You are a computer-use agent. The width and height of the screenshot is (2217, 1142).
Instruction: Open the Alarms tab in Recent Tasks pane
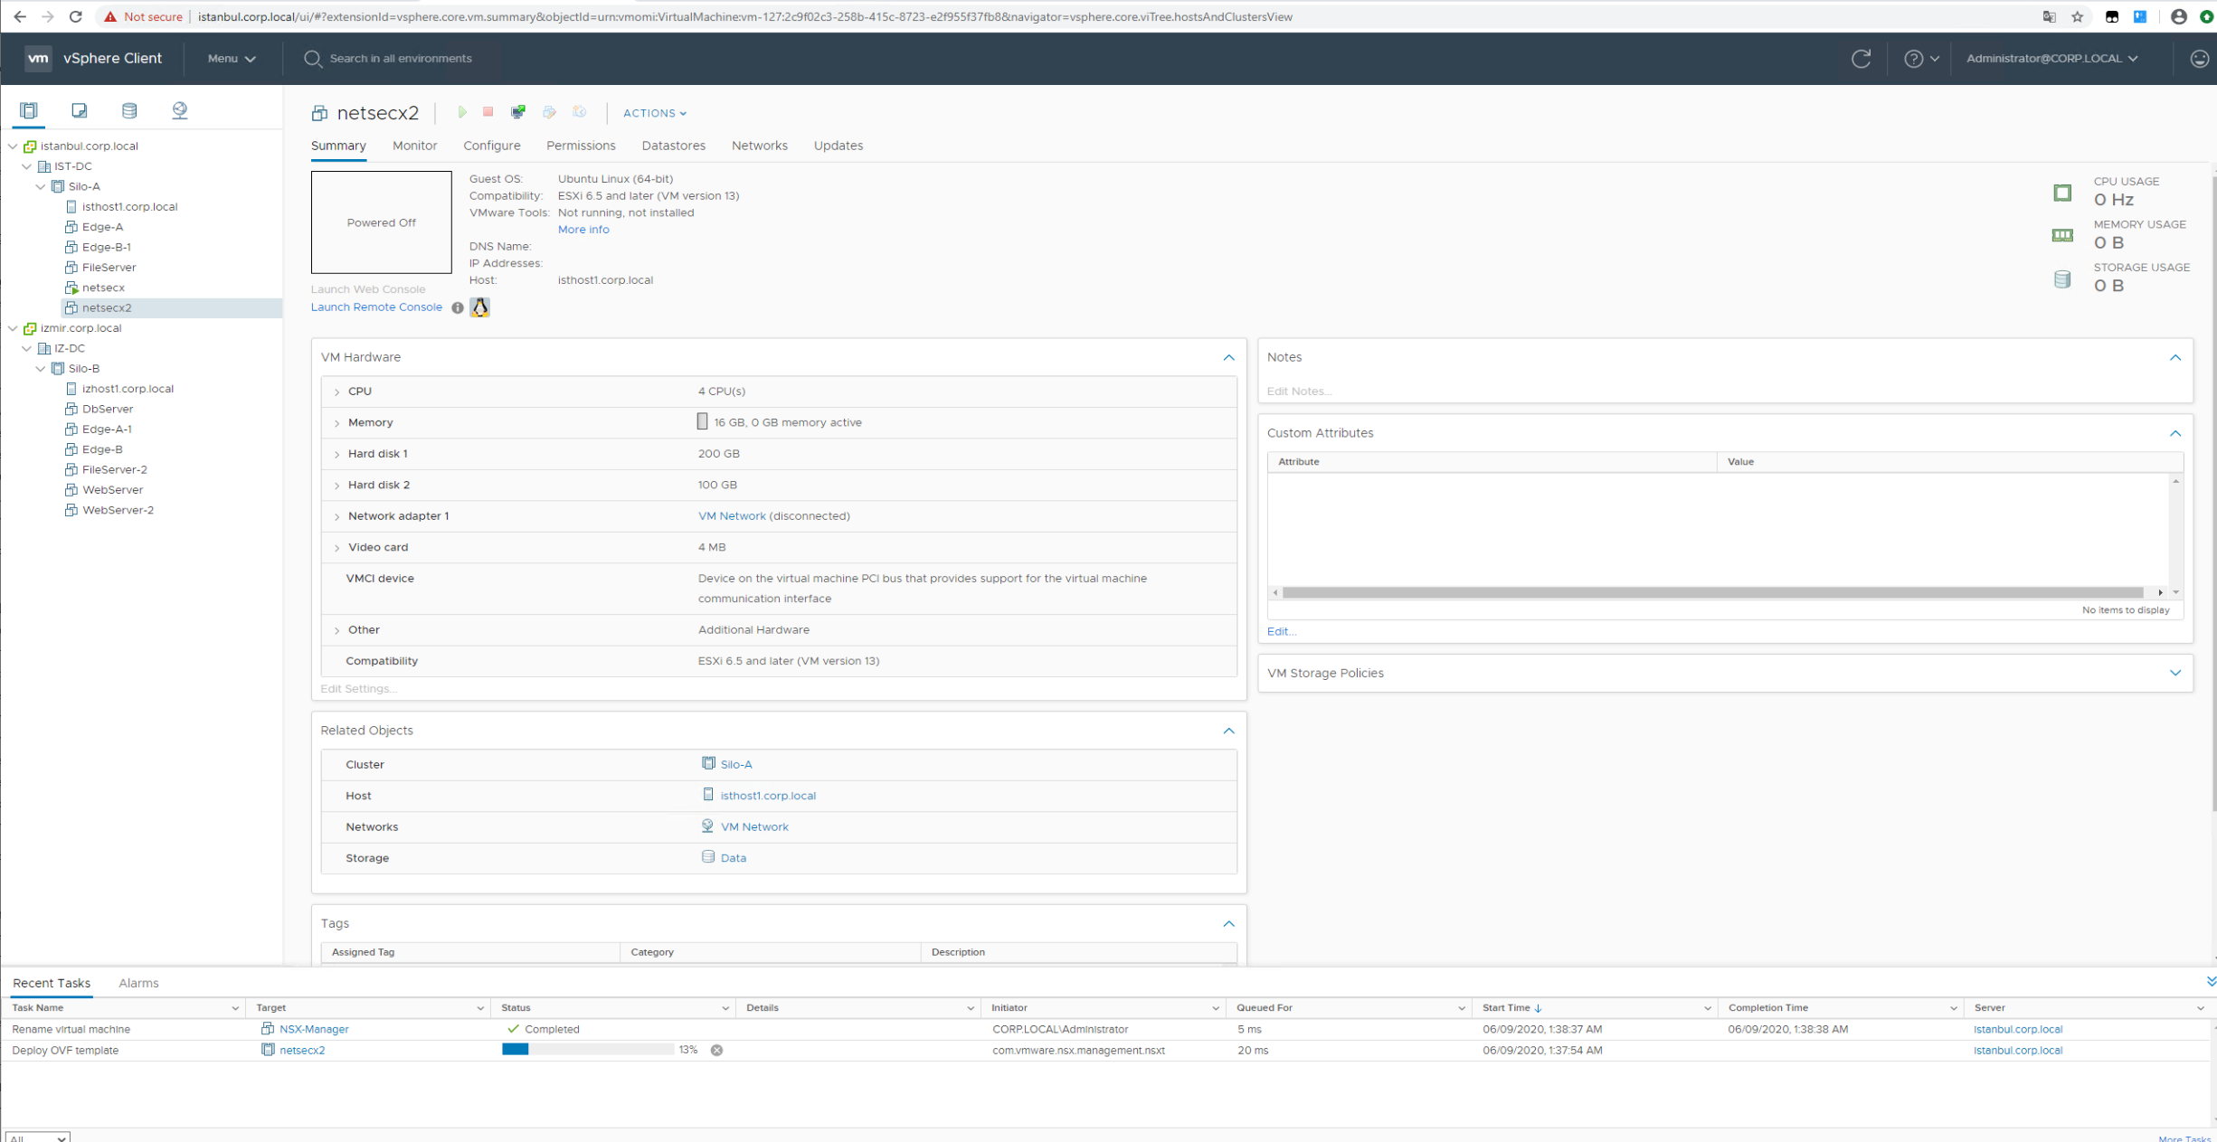coord(138,983)
